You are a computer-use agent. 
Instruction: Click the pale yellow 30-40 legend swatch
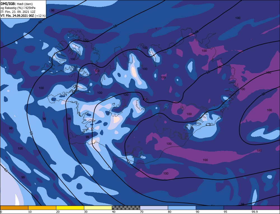98,208
